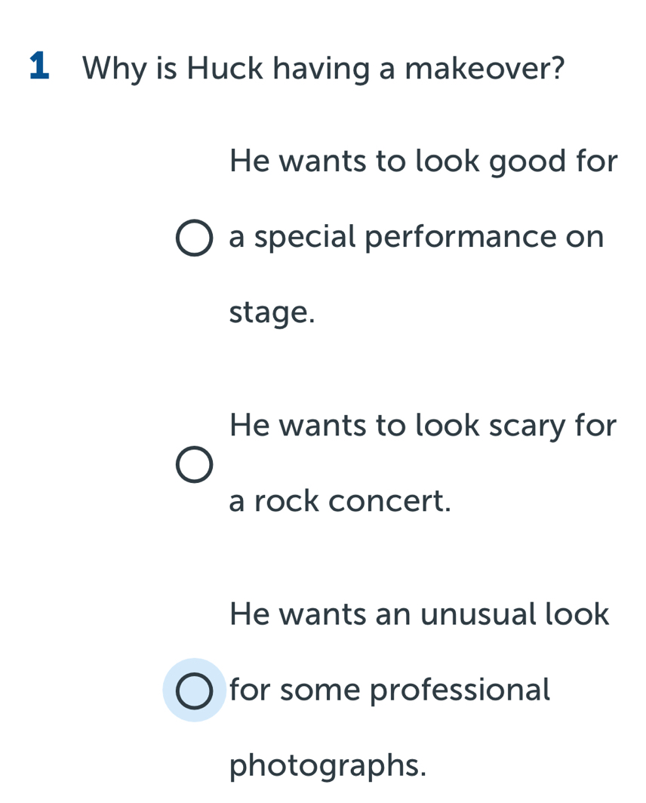Click the line "He wants to look scary for"

(423, 425)
